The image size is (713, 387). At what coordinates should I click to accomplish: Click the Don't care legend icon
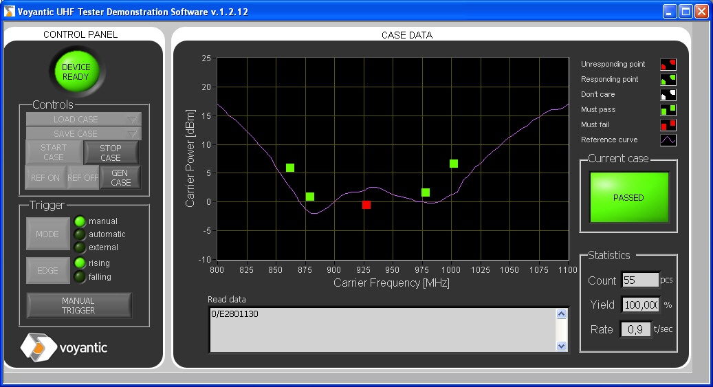[668, 95]
